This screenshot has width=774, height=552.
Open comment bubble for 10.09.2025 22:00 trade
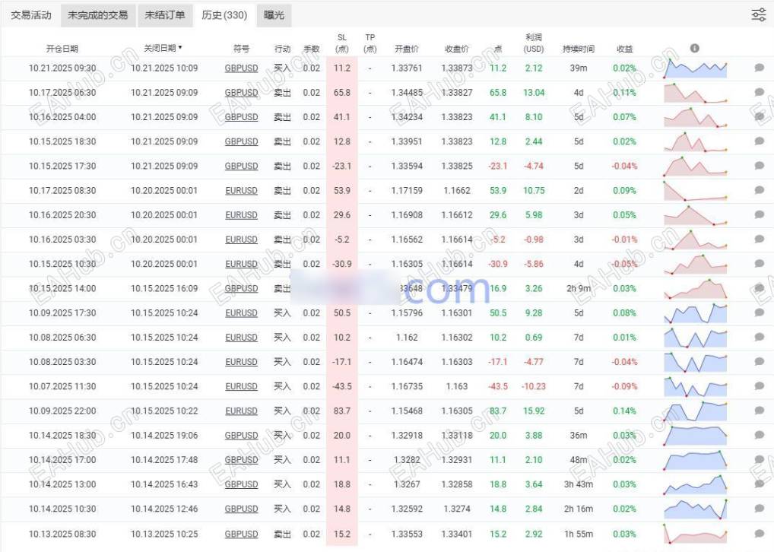pyautogui.click(x=760, y=411)
